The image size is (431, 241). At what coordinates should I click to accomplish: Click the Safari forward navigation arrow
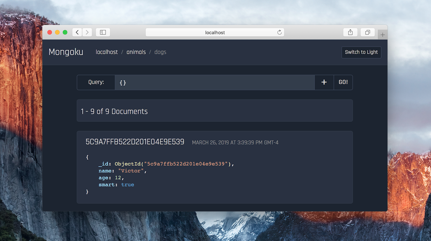(87, 32)
